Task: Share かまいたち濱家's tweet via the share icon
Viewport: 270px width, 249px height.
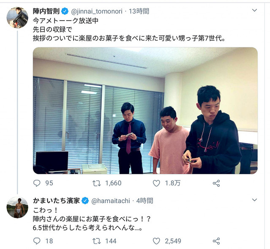Action: point(216,241)
